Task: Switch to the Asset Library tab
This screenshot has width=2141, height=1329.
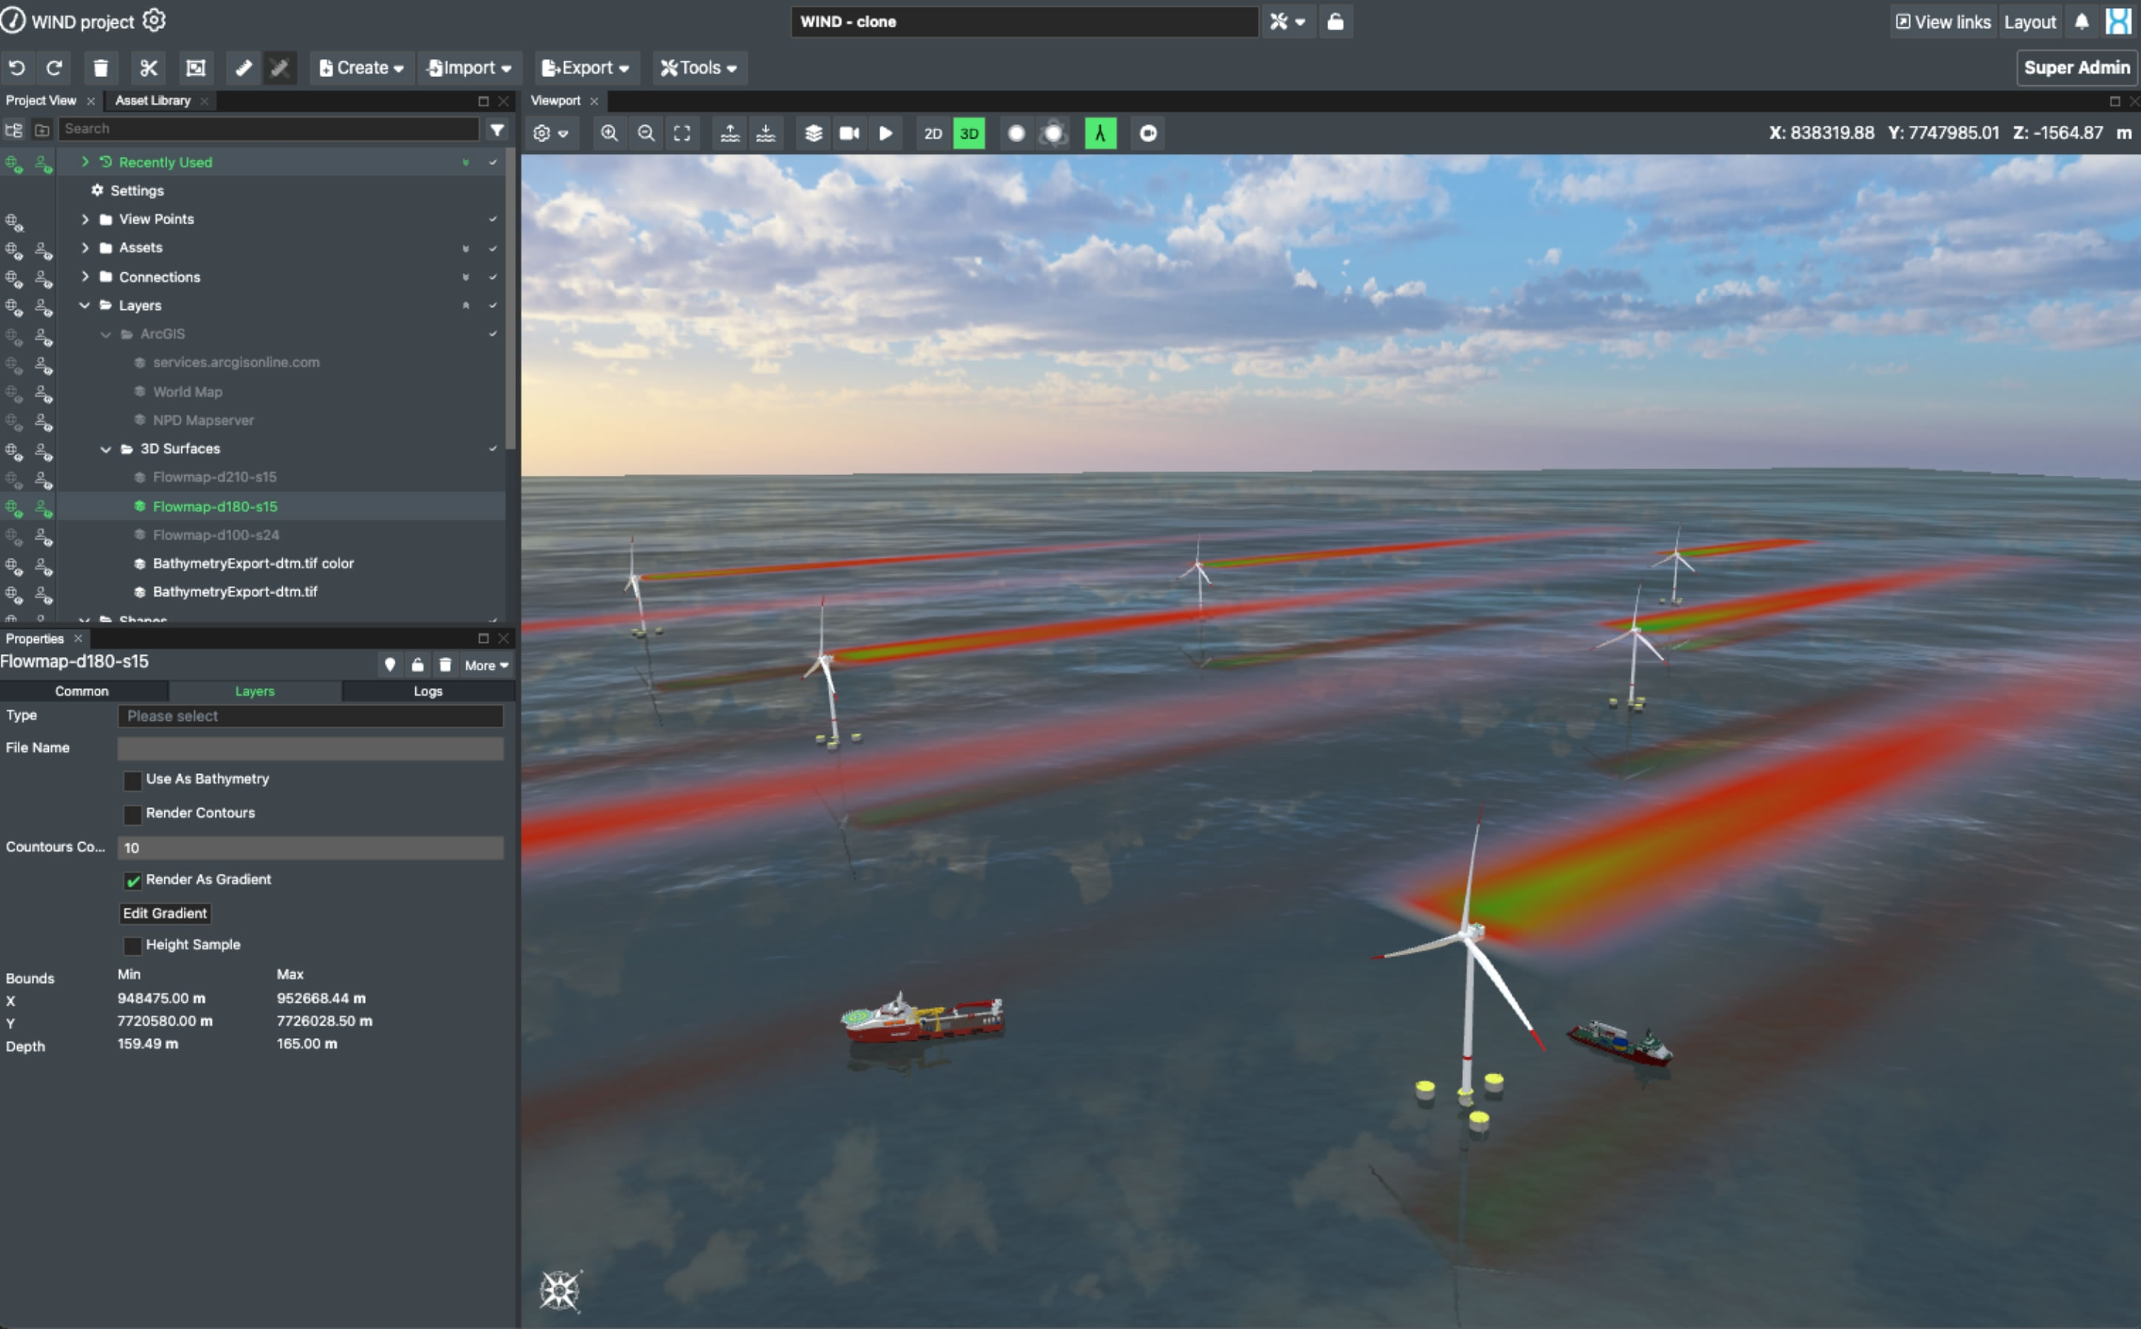Action: 153,101
